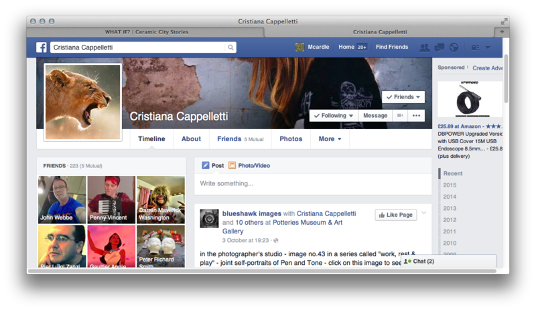Open the privacy shortcuts lock icon
This screenshot has width=536, height=311.
coord(475,47)
